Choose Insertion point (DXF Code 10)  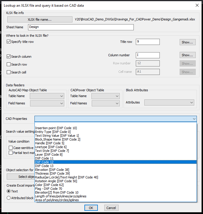tap(56, 128)
